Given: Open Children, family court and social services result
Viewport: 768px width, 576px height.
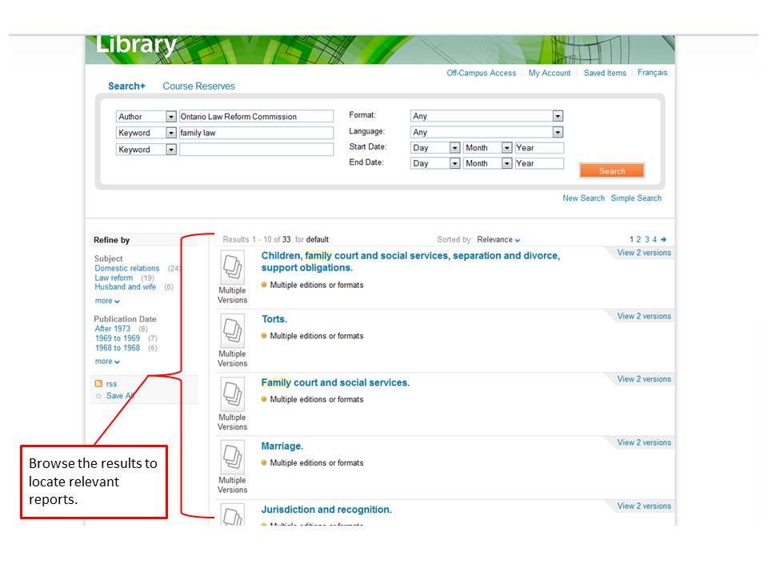Looking at the screenshot, I should (410, 262).
